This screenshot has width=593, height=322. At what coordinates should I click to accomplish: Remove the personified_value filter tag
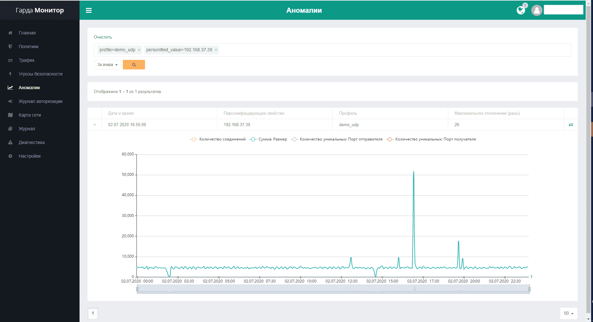click(x=216, y=50)
